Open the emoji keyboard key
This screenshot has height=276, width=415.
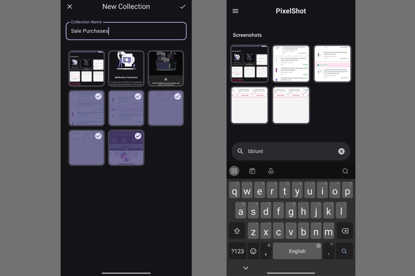[x=253, y=251]
